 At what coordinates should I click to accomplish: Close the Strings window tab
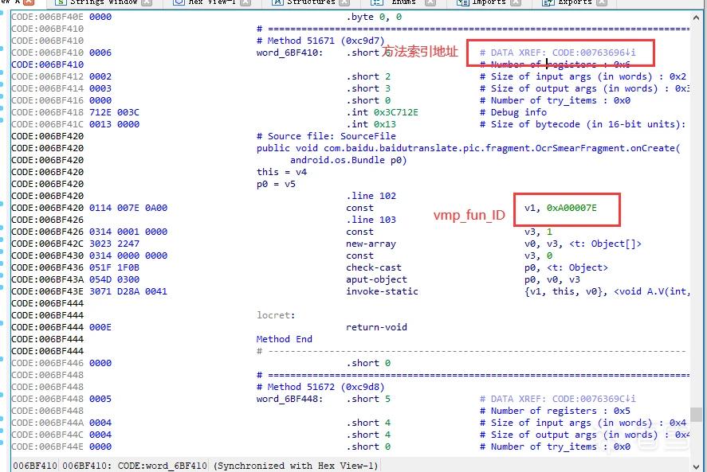pos(147,2)
